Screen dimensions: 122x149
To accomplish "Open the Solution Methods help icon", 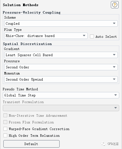I will 115,5.
